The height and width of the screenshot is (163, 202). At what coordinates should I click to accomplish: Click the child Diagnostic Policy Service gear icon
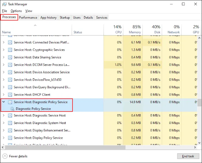point(12,109)
